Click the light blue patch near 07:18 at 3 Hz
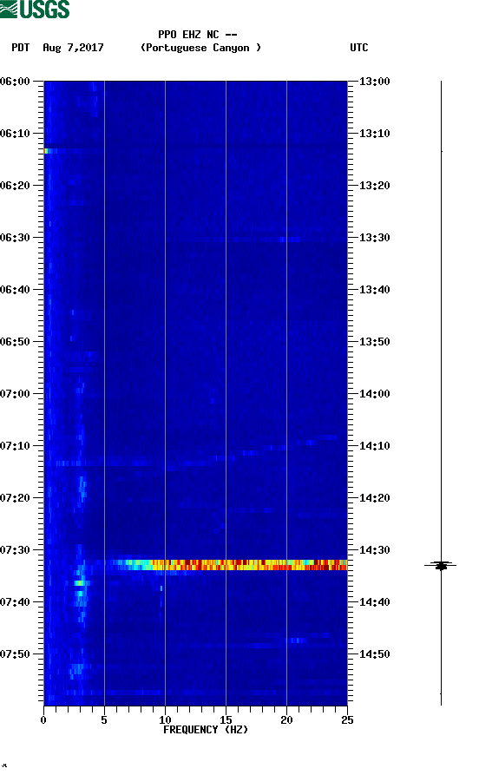Viewport: 479px width, 775px height. point(82,487)
